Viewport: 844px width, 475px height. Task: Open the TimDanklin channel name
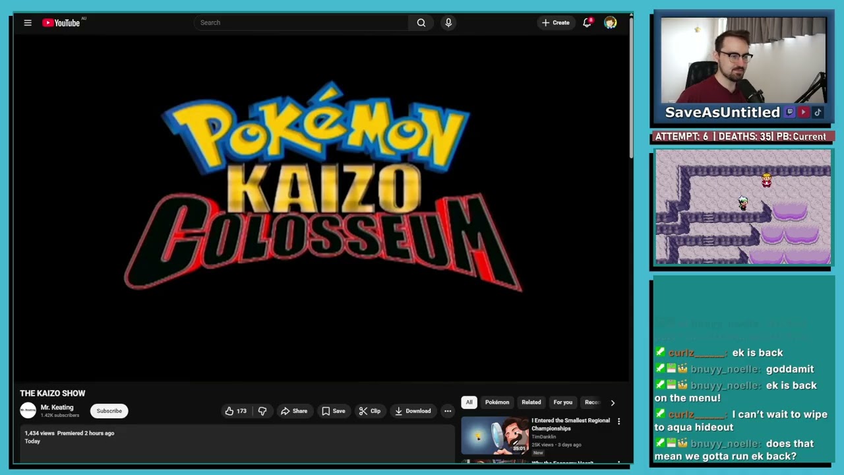(x=544, y=437)
